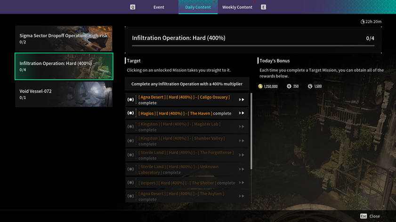Click the target list scrollbar
Image resolution: width=396 pixels, height=222 pixels.
click(251, 131)
